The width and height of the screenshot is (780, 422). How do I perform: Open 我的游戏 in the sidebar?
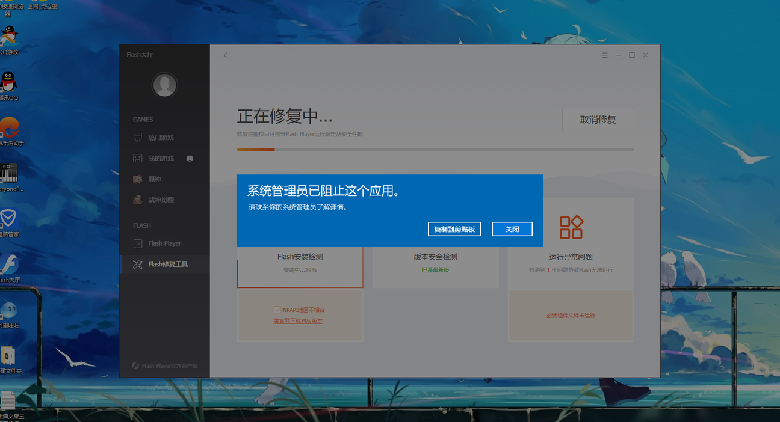click(164, 158)
